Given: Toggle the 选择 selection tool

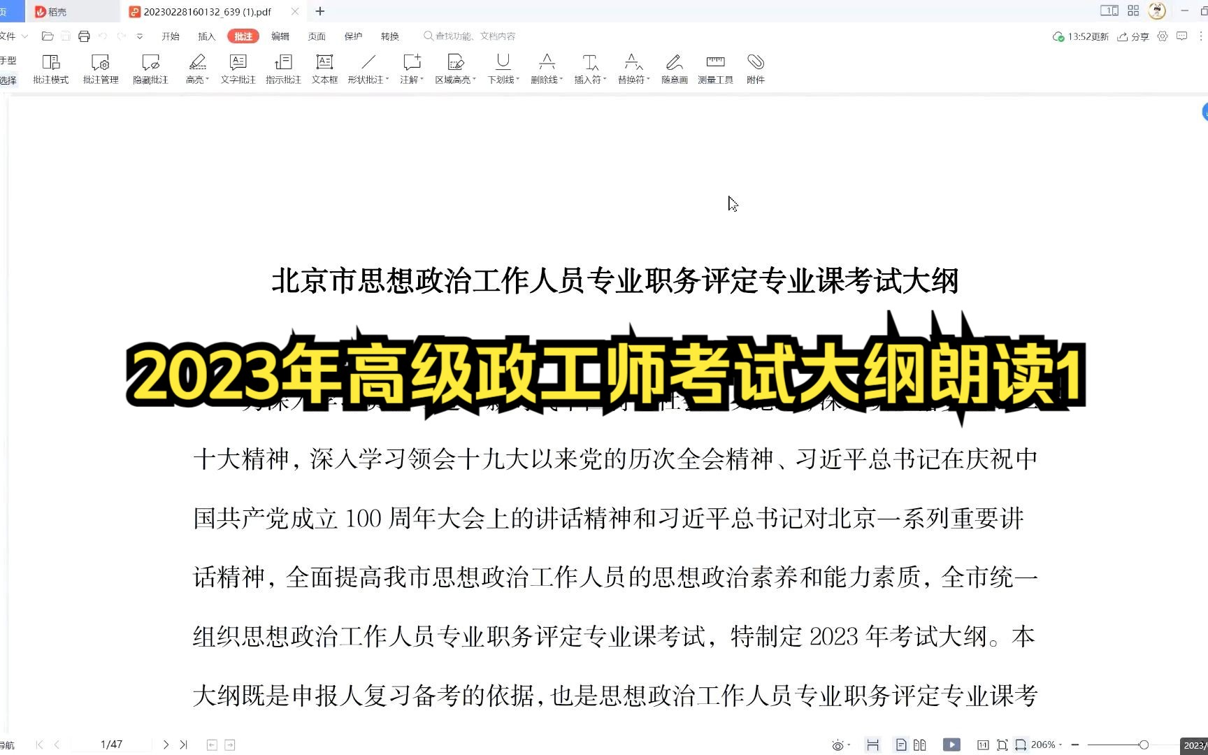Looking at the screenshot, I should pyautogui.click(x=8, y=80).
